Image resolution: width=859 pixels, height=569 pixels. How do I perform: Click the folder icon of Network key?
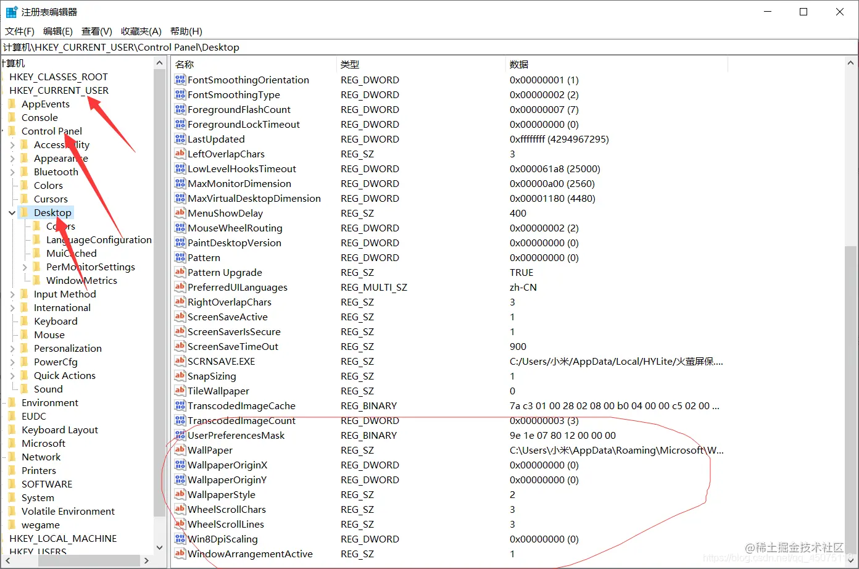click(12, 457)
